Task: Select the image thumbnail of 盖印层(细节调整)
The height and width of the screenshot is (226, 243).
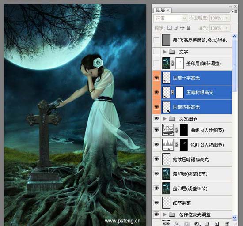Action: click(166, 63)
